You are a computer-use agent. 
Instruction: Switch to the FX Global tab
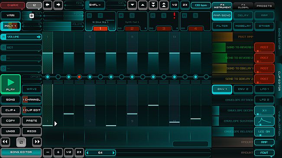(243, 6)
